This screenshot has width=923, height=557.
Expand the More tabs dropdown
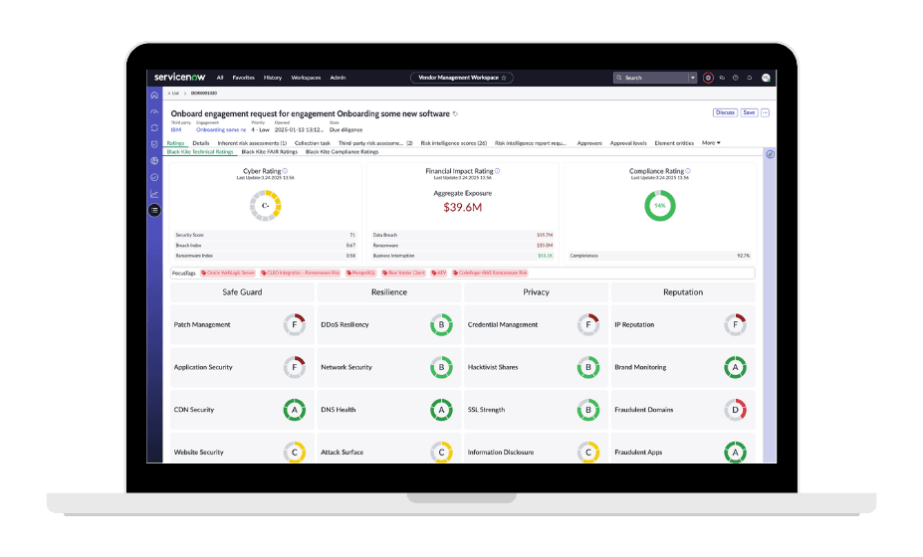pyautogui.click(x=711, y=142)
